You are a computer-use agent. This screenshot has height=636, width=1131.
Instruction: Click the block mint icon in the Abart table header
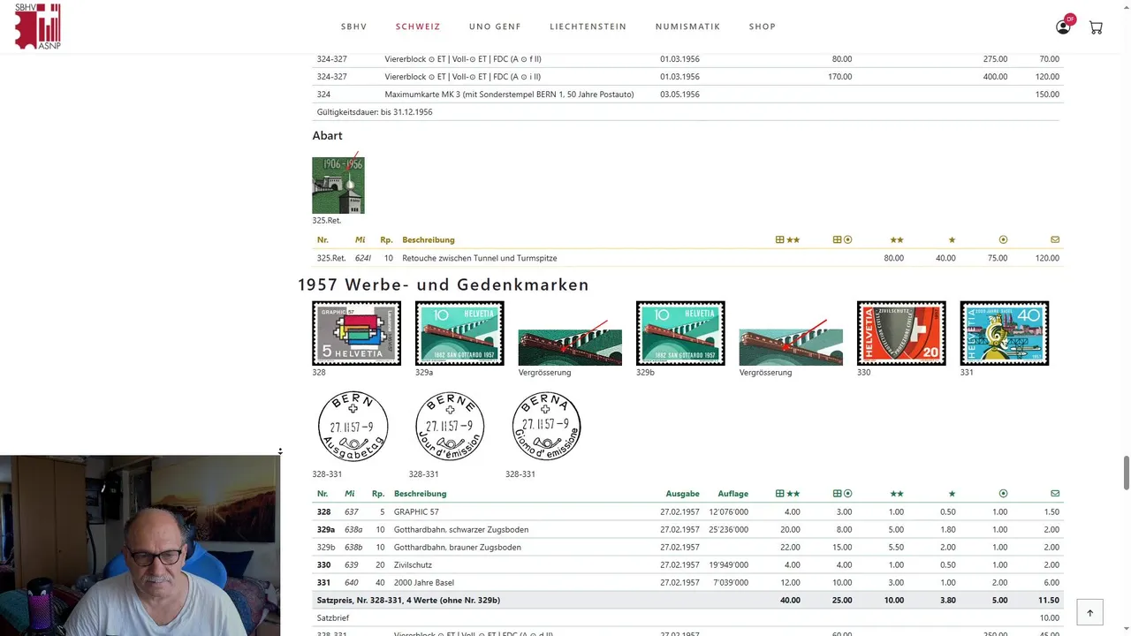[787, 239]
